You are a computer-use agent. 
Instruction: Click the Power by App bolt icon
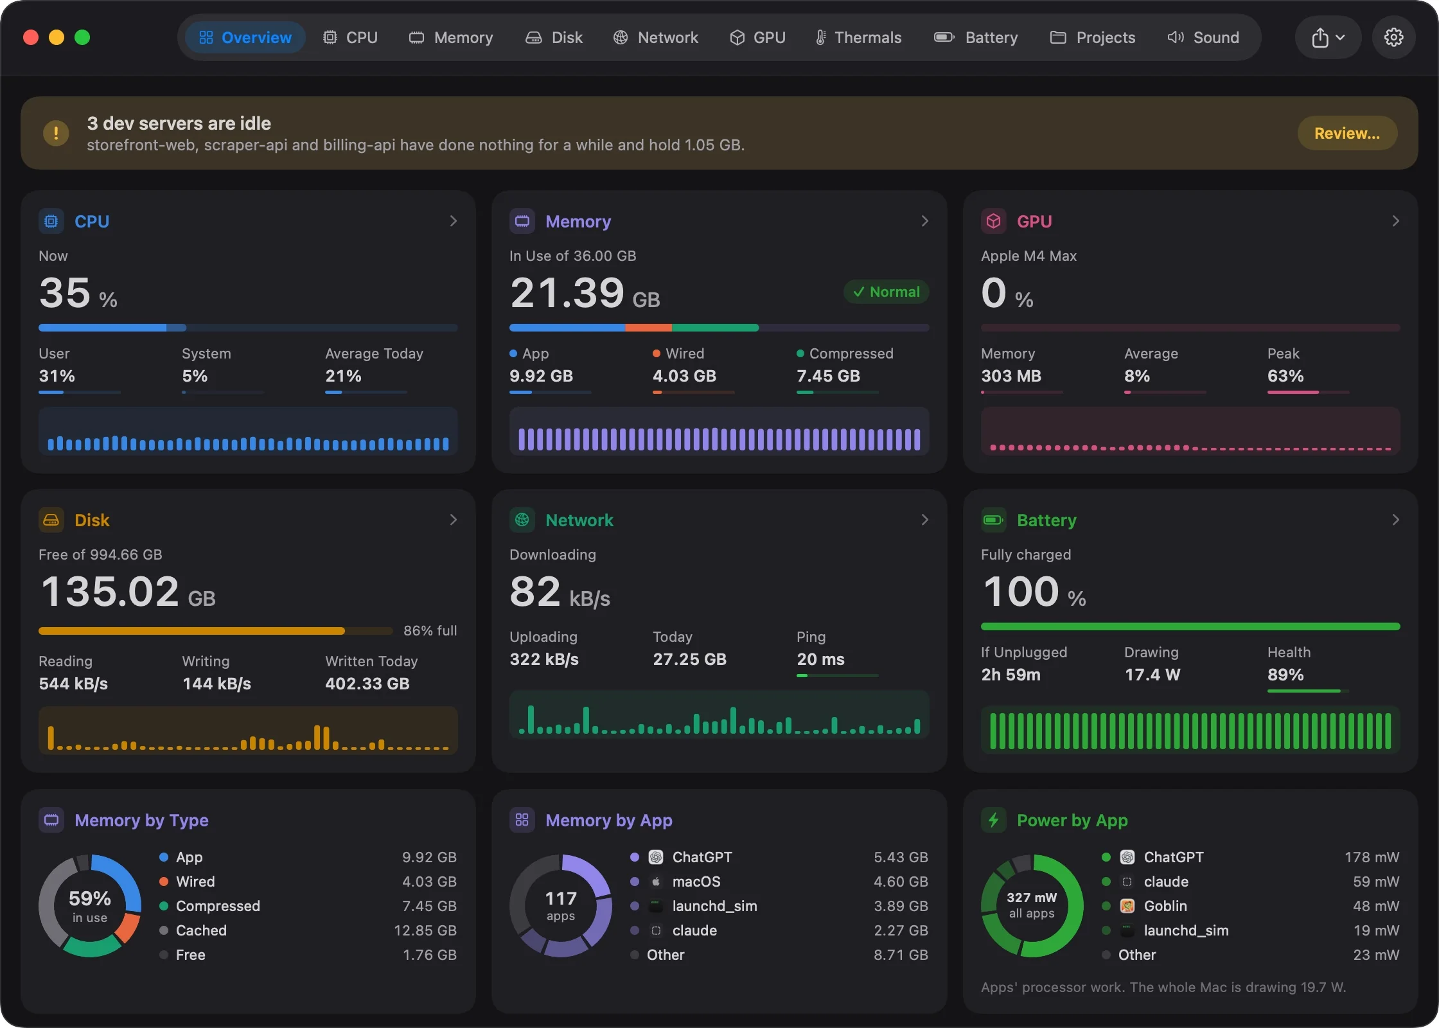[x=993, y=820]
